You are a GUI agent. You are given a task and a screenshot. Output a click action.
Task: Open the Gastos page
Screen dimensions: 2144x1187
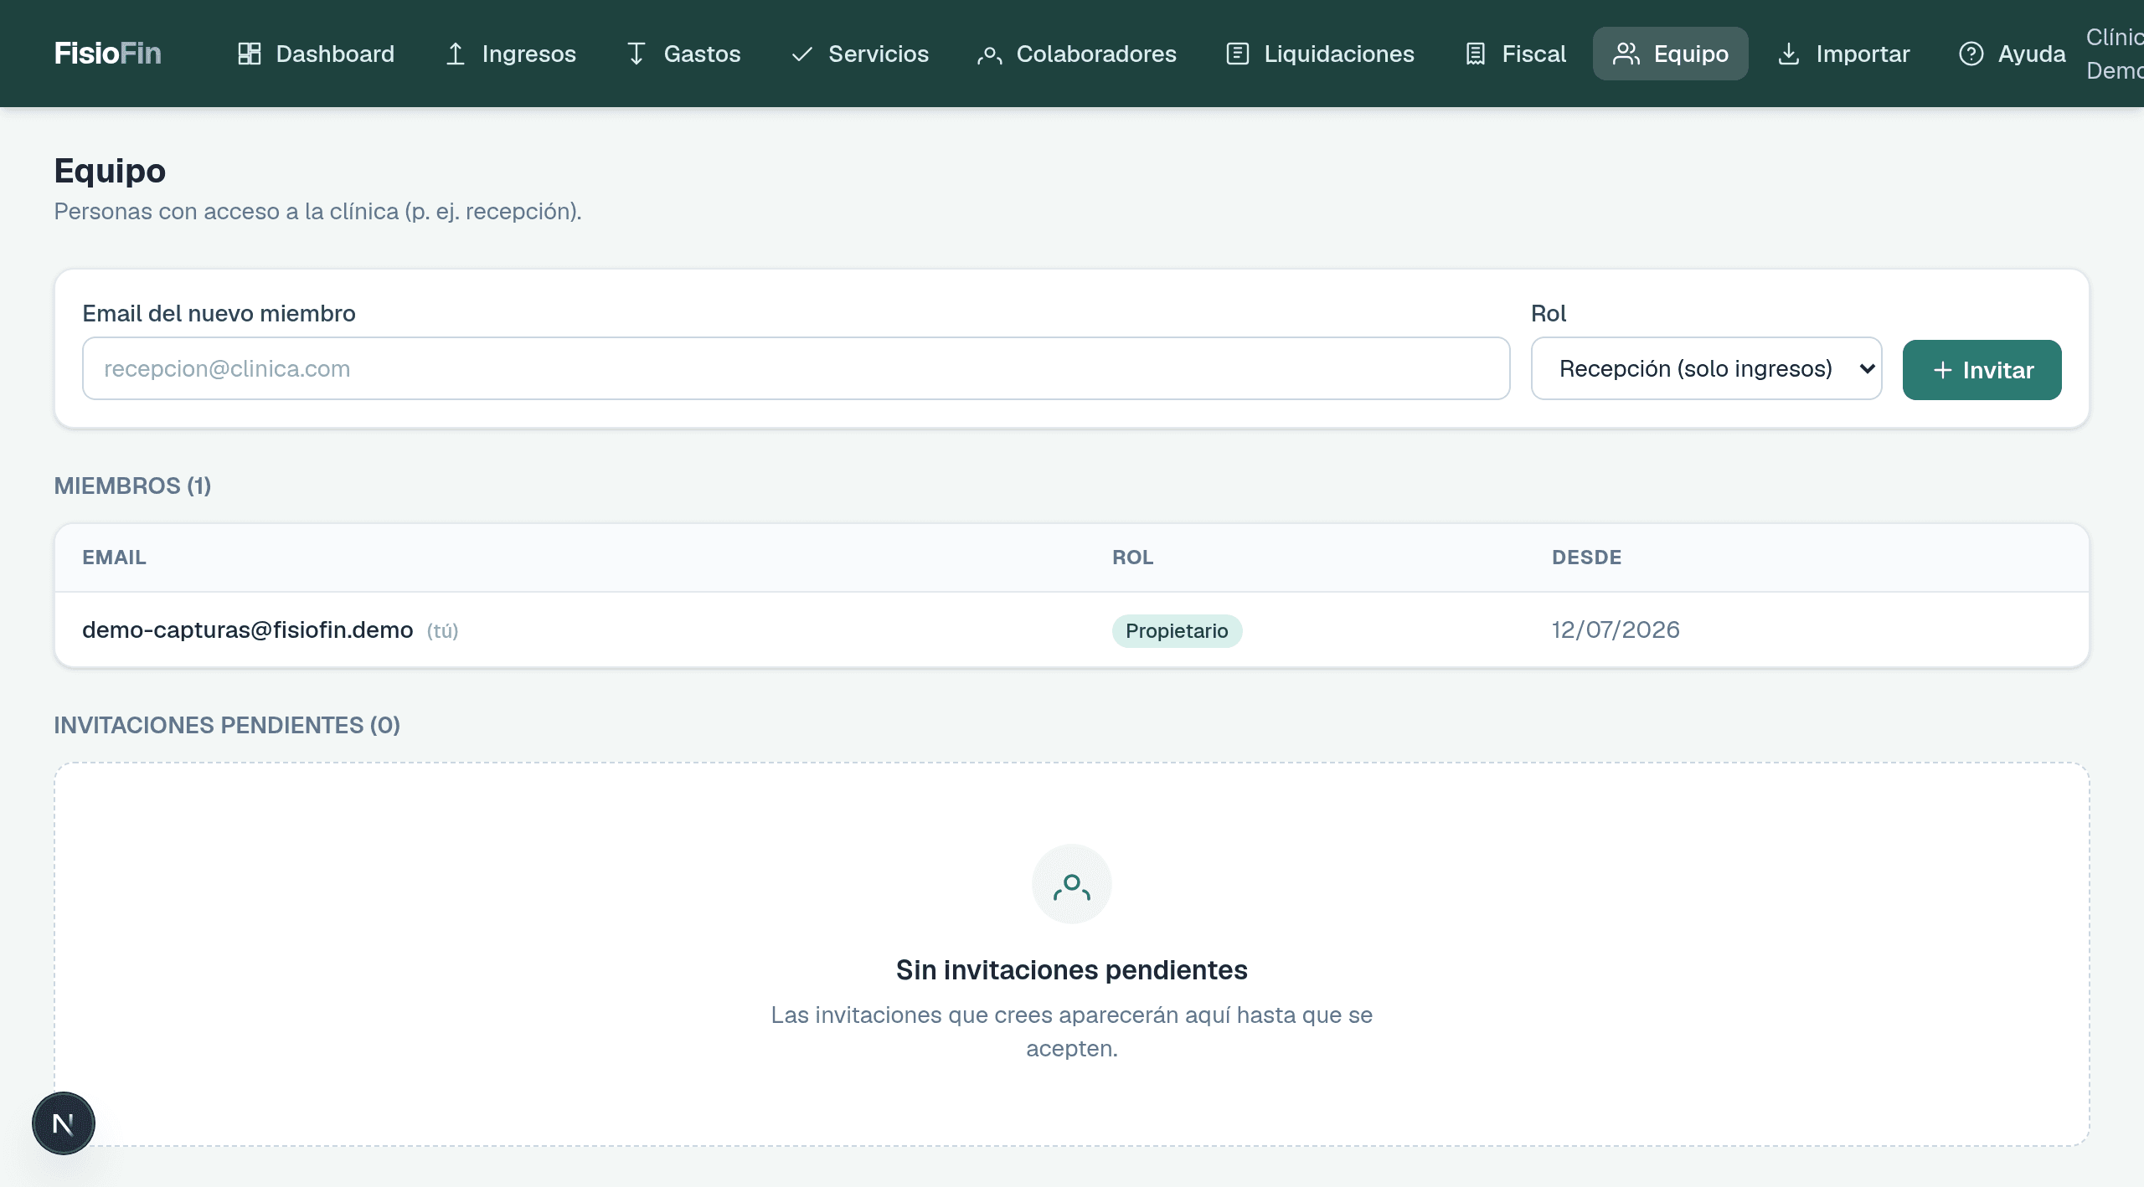pos(683,54)
